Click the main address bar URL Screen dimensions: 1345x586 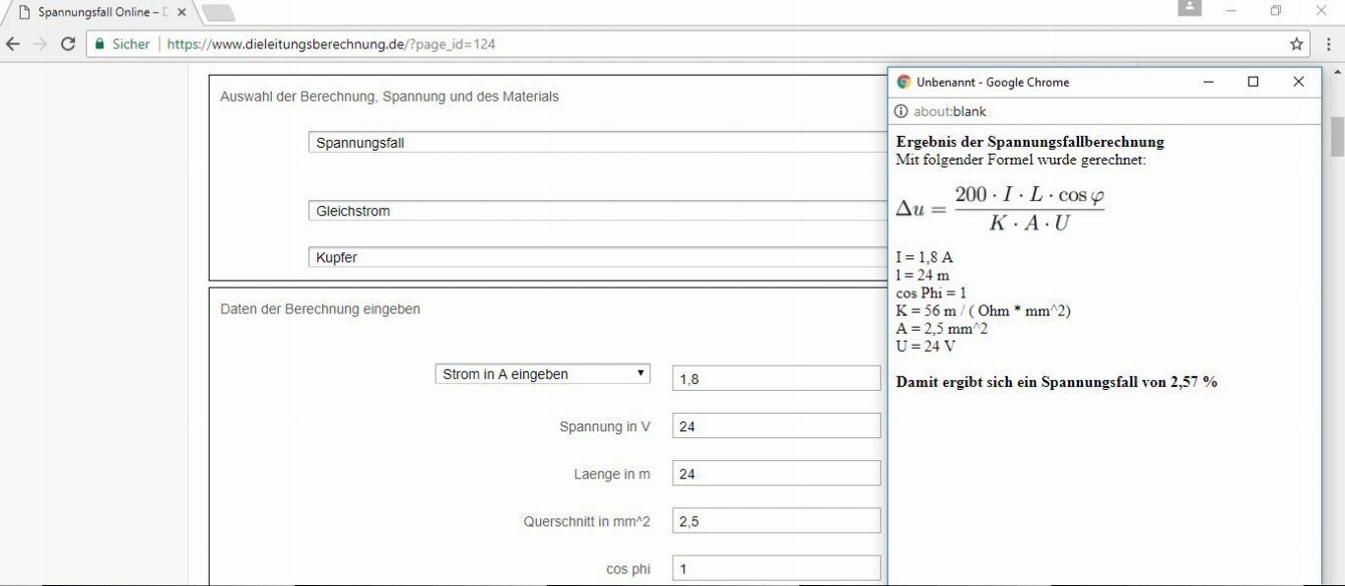[331, 44]
